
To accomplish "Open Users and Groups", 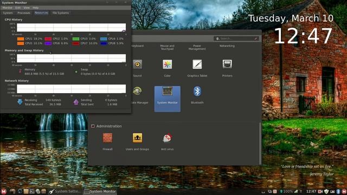I will coord(137,138).
